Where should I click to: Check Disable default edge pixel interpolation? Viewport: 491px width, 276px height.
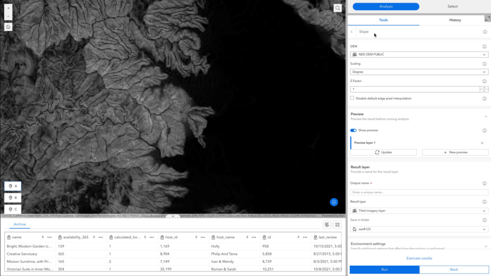coord(352,99)
